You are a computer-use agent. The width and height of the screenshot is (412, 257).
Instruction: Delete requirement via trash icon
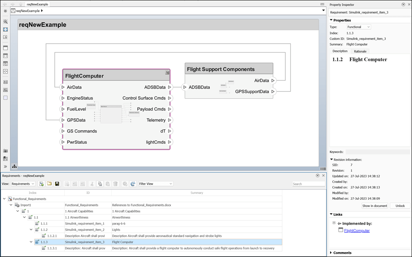pos(116,183)
